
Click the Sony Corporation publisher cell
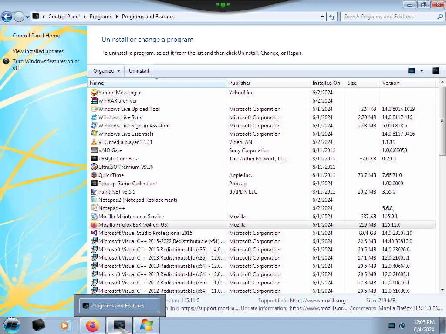pos(249,150)
